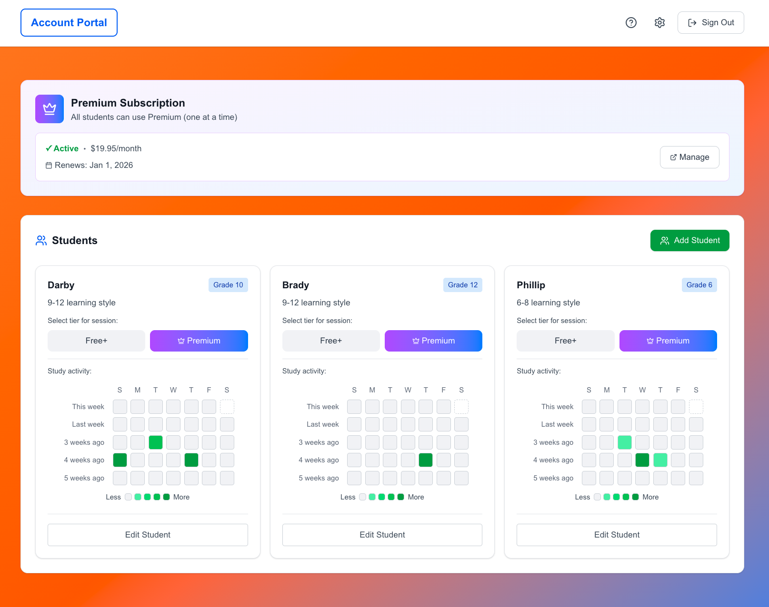Select the Free+ tier for Darby
Viewport: 769px width, 607px height.
point(96,341)
